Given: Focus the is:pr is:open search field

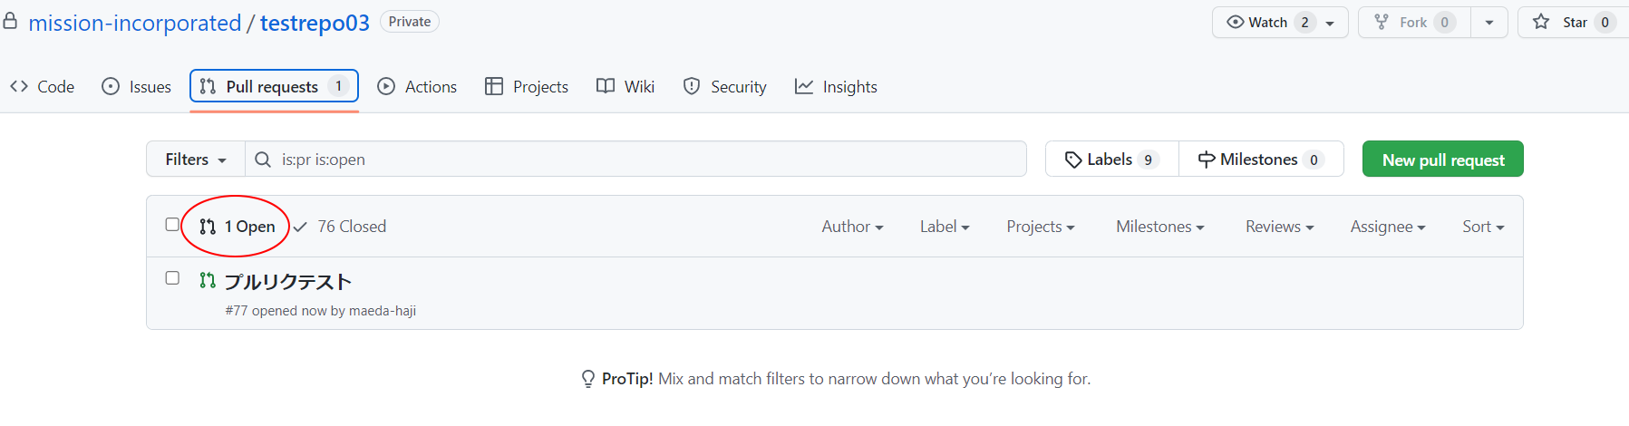Looking at the screenshot, I should pos(635,160).
